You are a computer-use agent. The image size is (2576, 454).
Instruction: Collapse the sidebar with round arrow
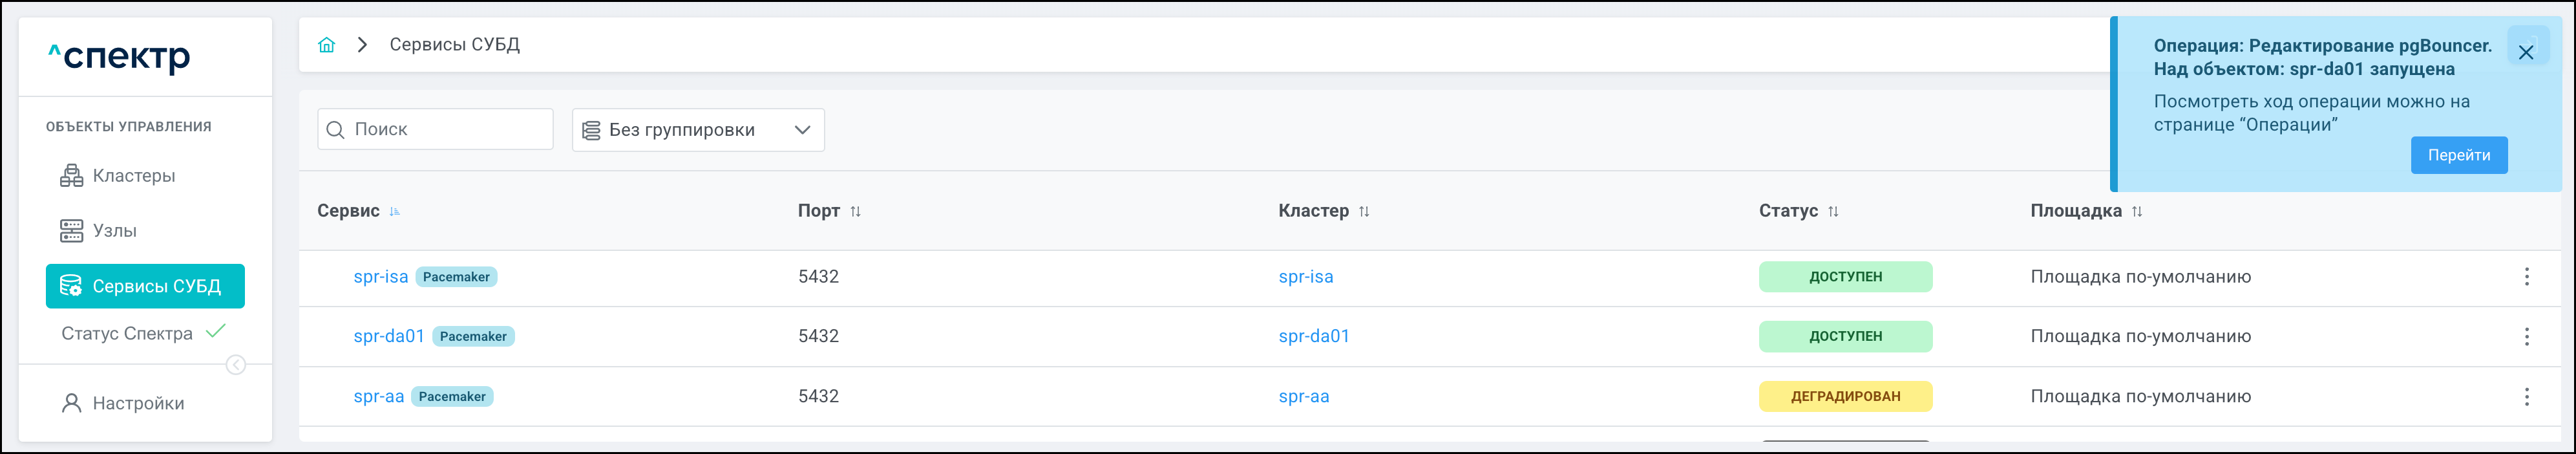(x=236, y=365)
